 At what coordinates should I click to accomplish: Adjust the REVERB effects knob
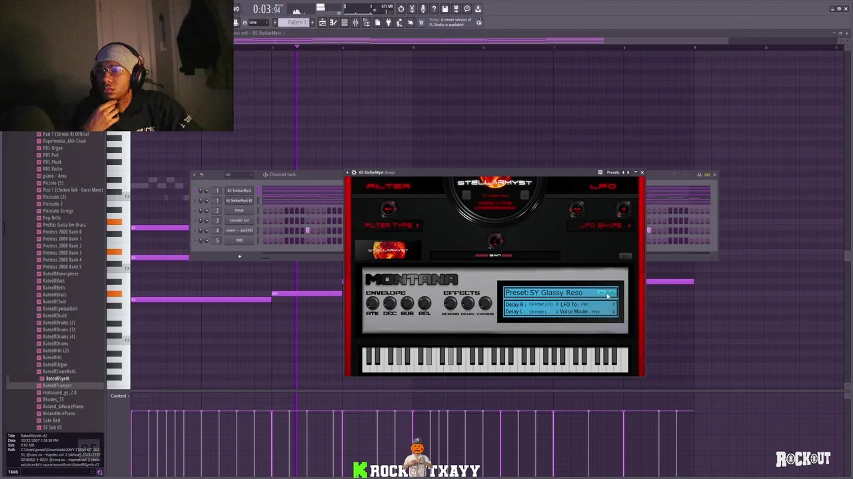click(x=450, y=304)
